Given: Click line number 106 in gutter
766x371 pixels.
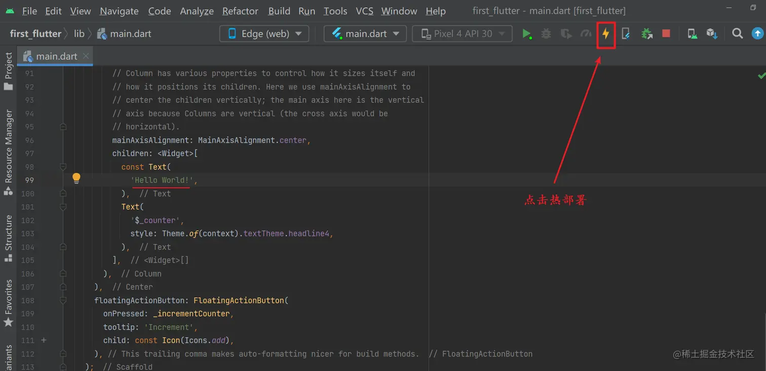Looking at the screenshot, I should pyautogui.click(x=28, y=274).
